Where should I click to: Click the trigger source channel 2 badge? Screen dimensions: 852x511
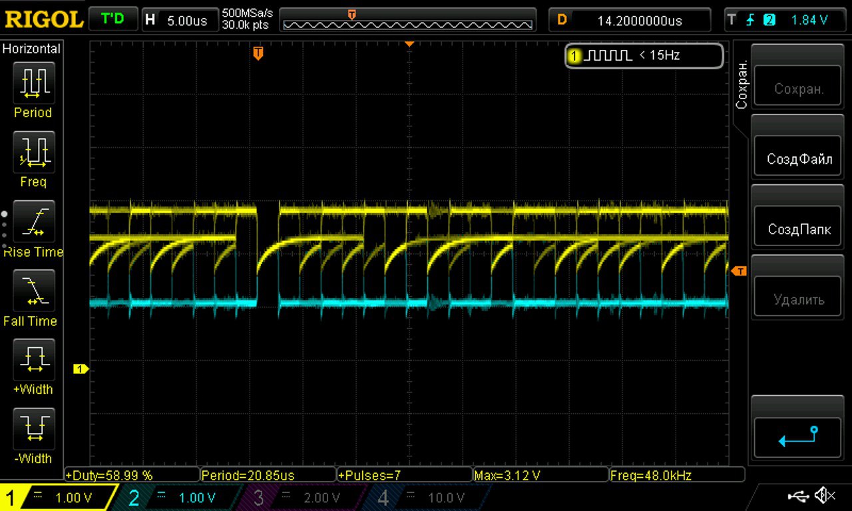point(769,20)
